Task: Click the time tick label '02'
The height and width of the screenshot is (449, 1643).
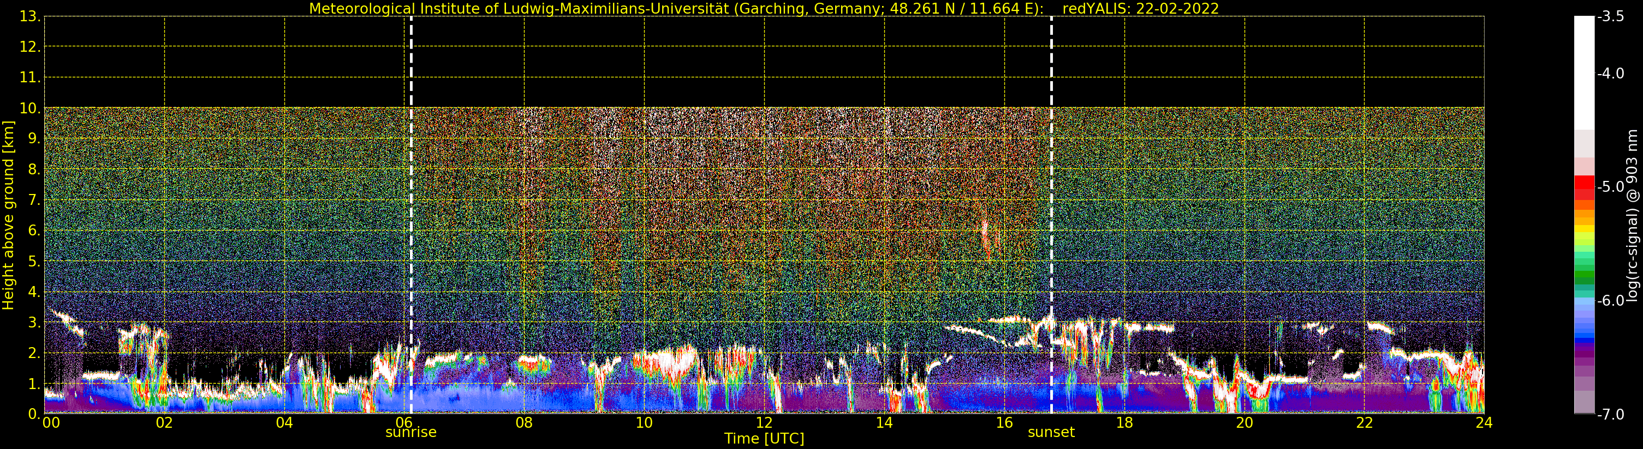Action: pos(164,423)
